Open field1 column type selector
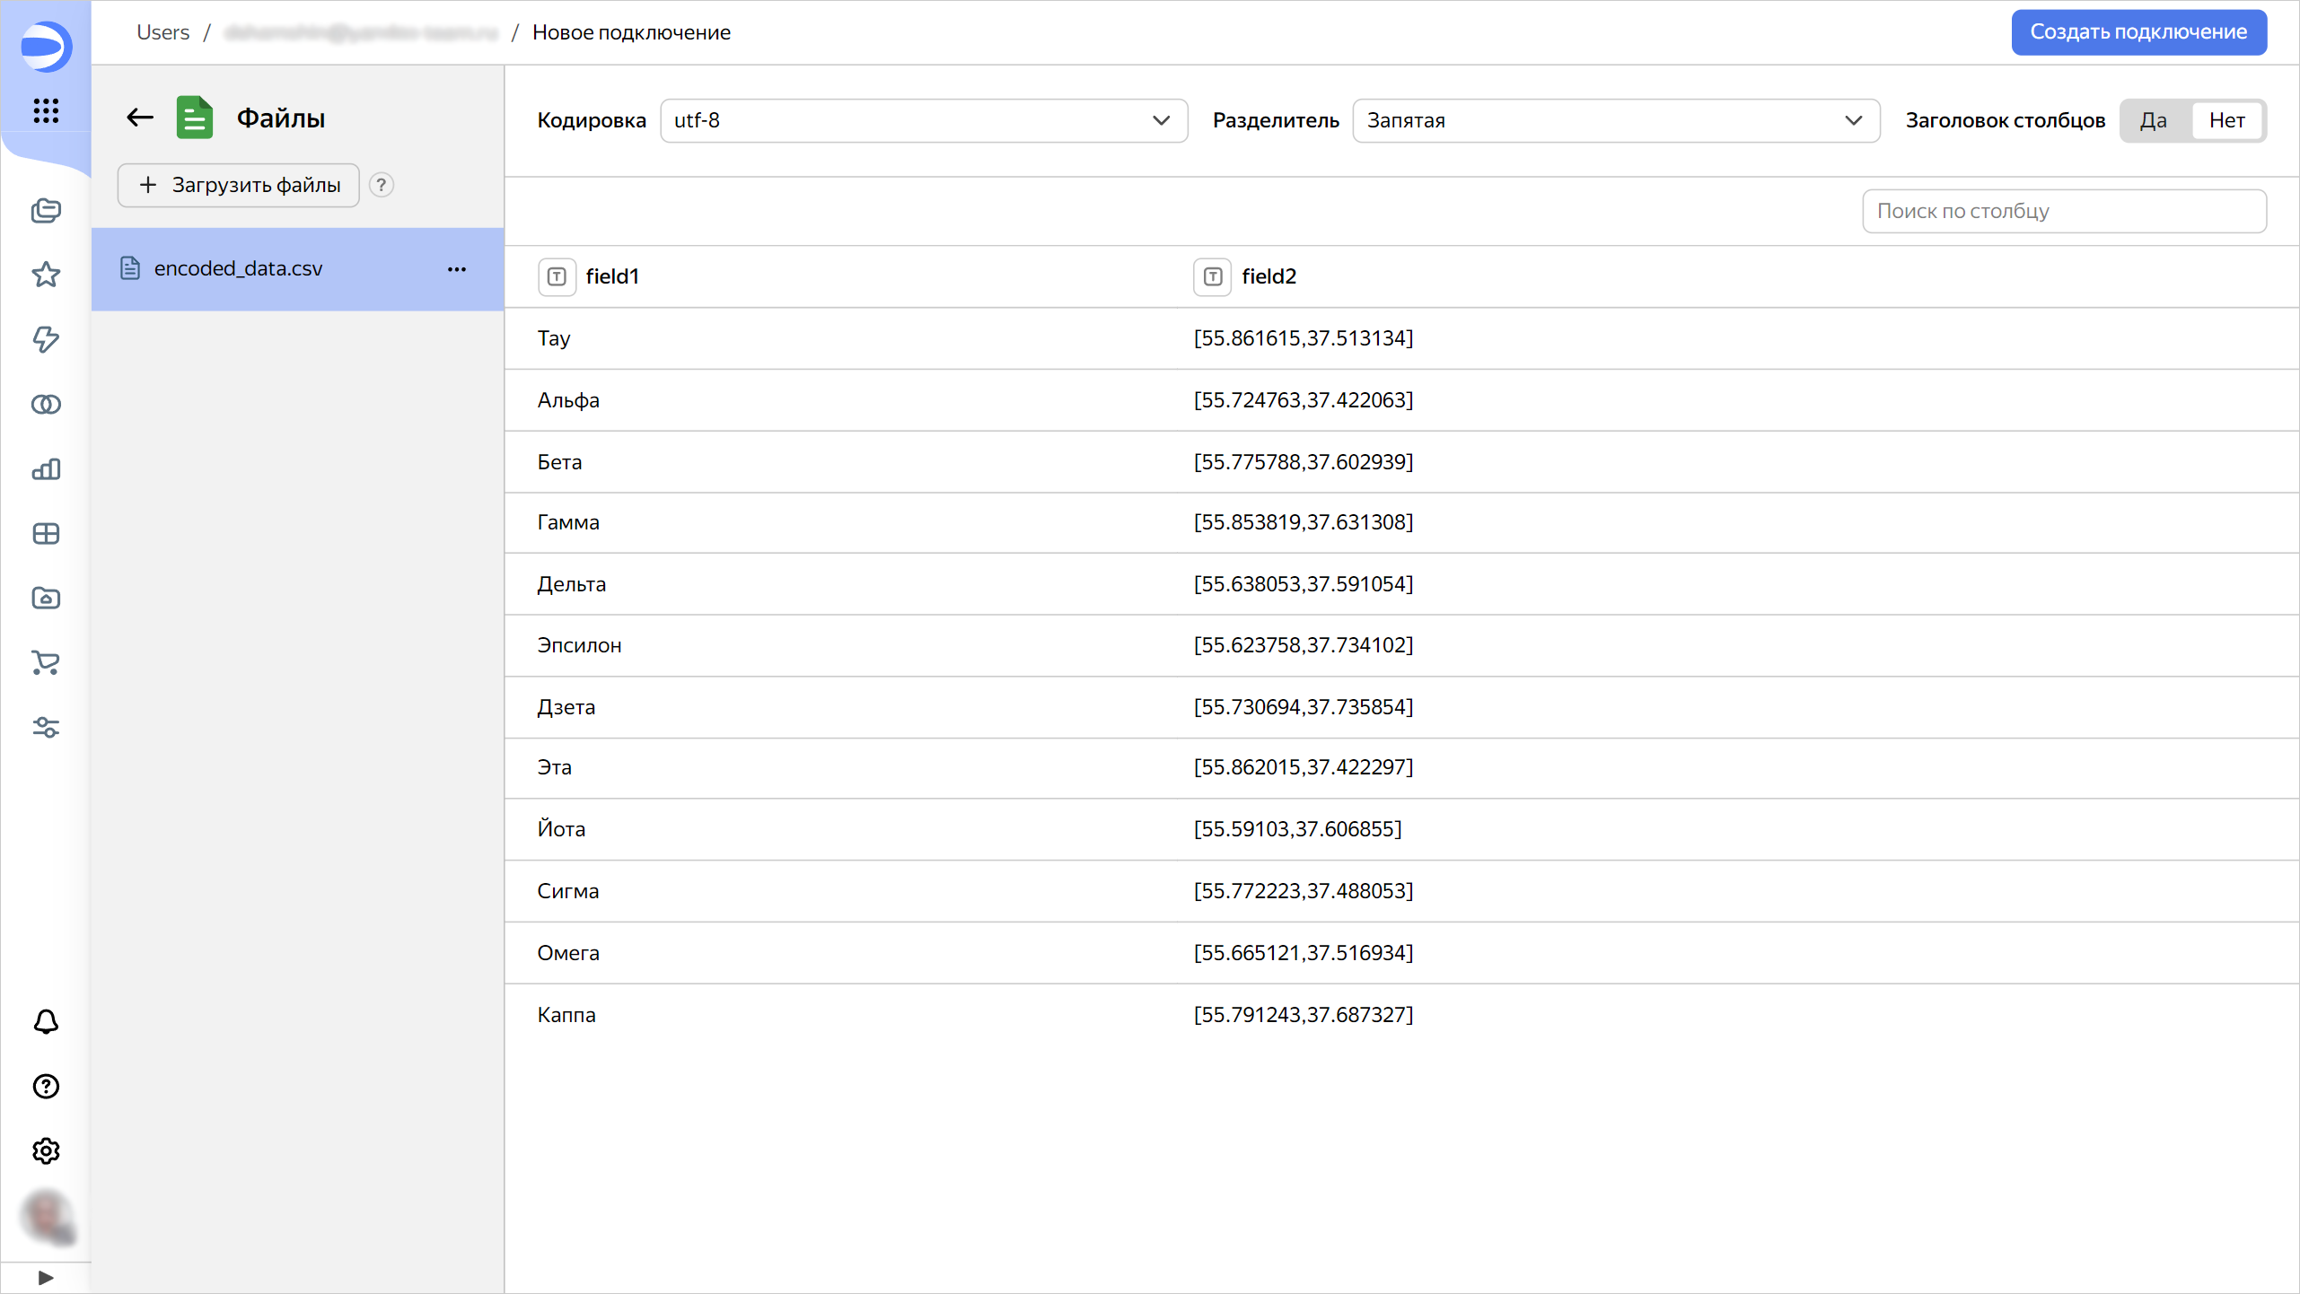 pyautogui.click(x=557, y=276)
